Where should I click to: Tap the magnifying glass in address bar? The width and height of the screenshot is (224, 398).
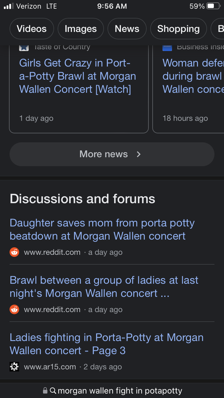tap(53, 391)
